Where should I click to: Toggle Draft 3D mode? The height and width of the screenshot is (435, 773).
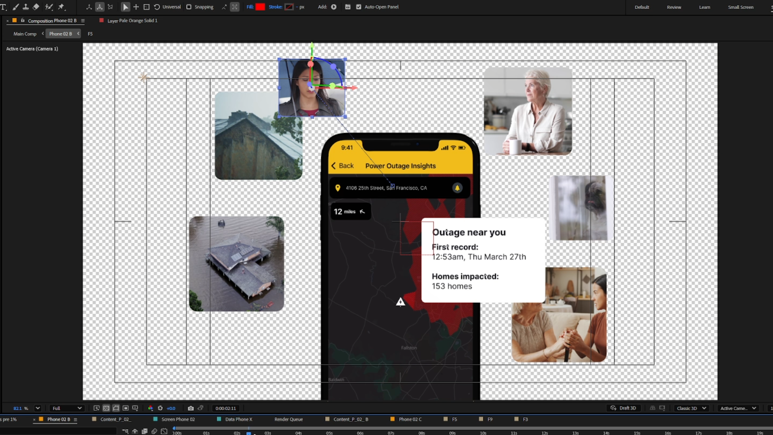(x=623, y=408)
